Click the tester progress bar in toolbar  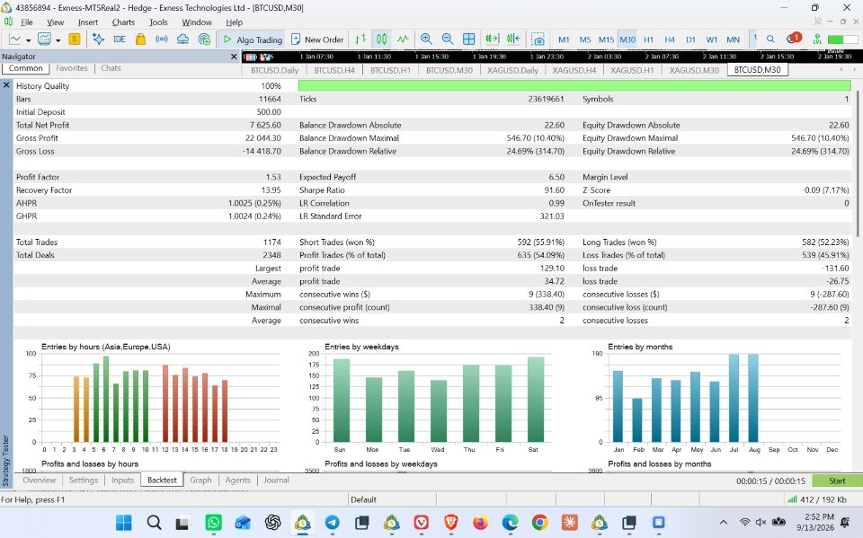(x=842, y=40)
